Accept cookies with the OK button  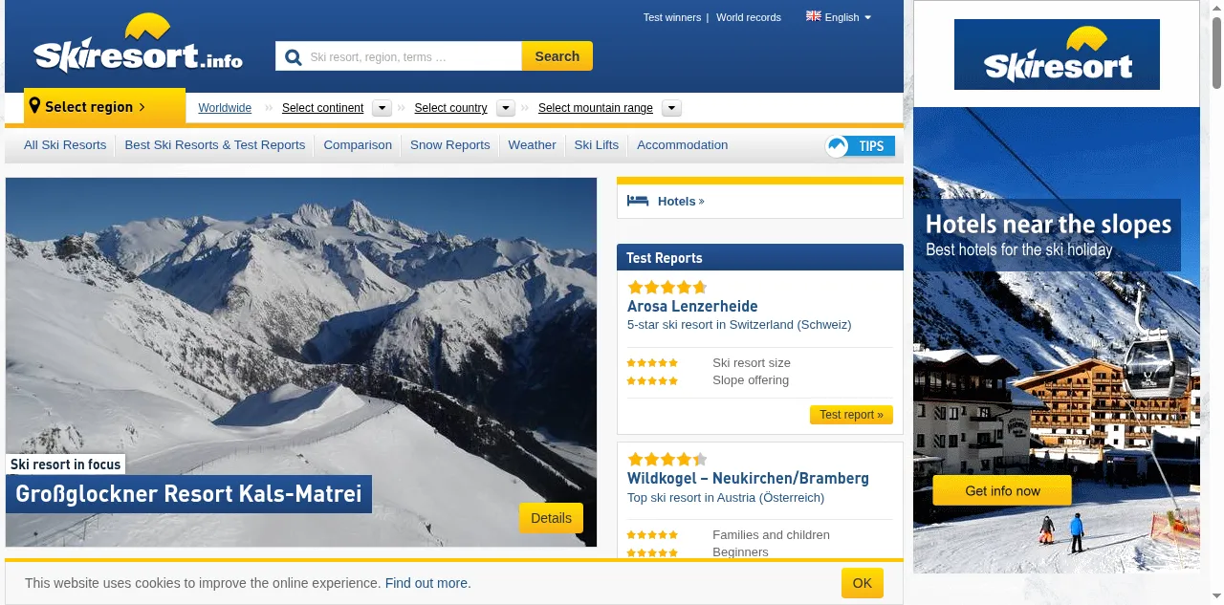tap(863, 583)
